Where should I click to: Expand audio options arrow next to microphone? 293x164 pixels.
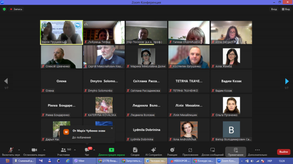(x=19, y=150)
